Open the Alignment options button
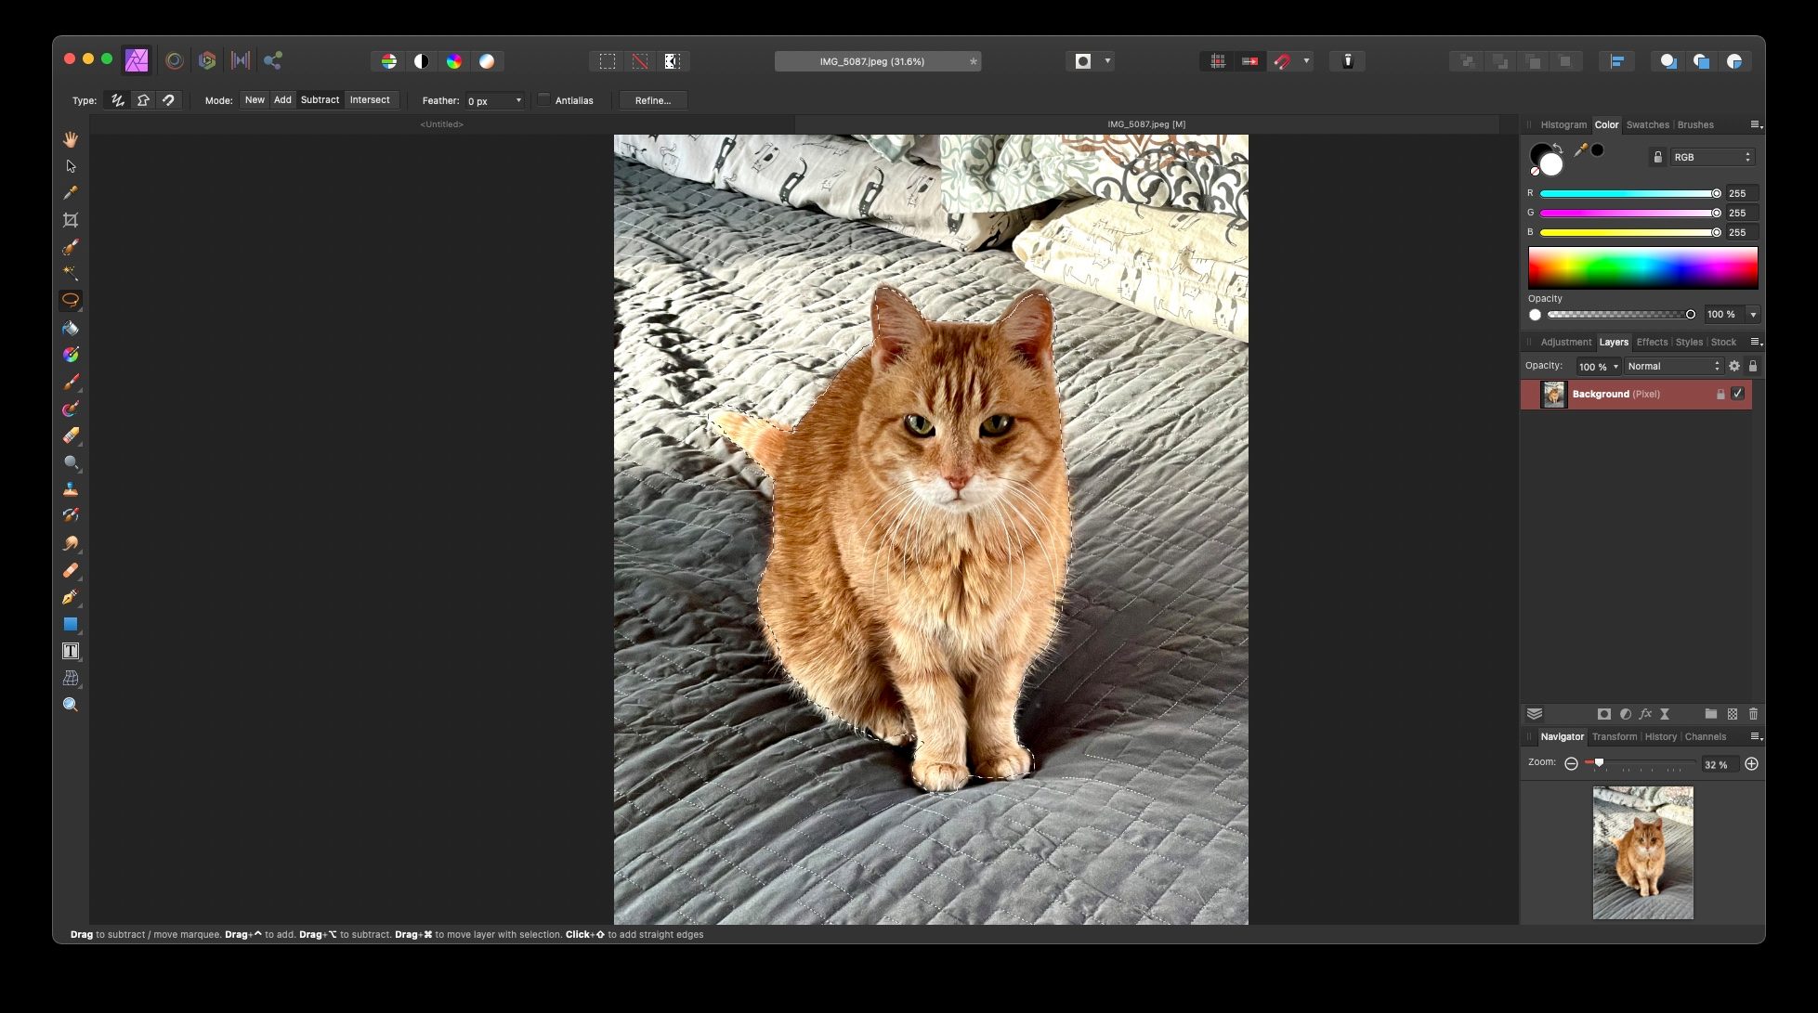The width and height of the screenshot is (1818, 1013). coord(1617,61)
